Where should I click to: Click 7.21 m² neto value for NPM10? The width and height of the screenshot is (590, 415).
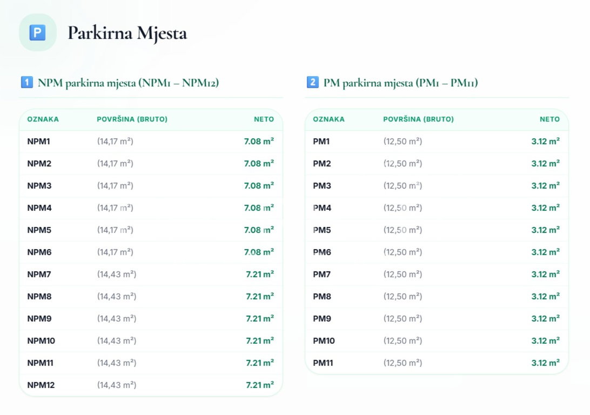point(260,340)
